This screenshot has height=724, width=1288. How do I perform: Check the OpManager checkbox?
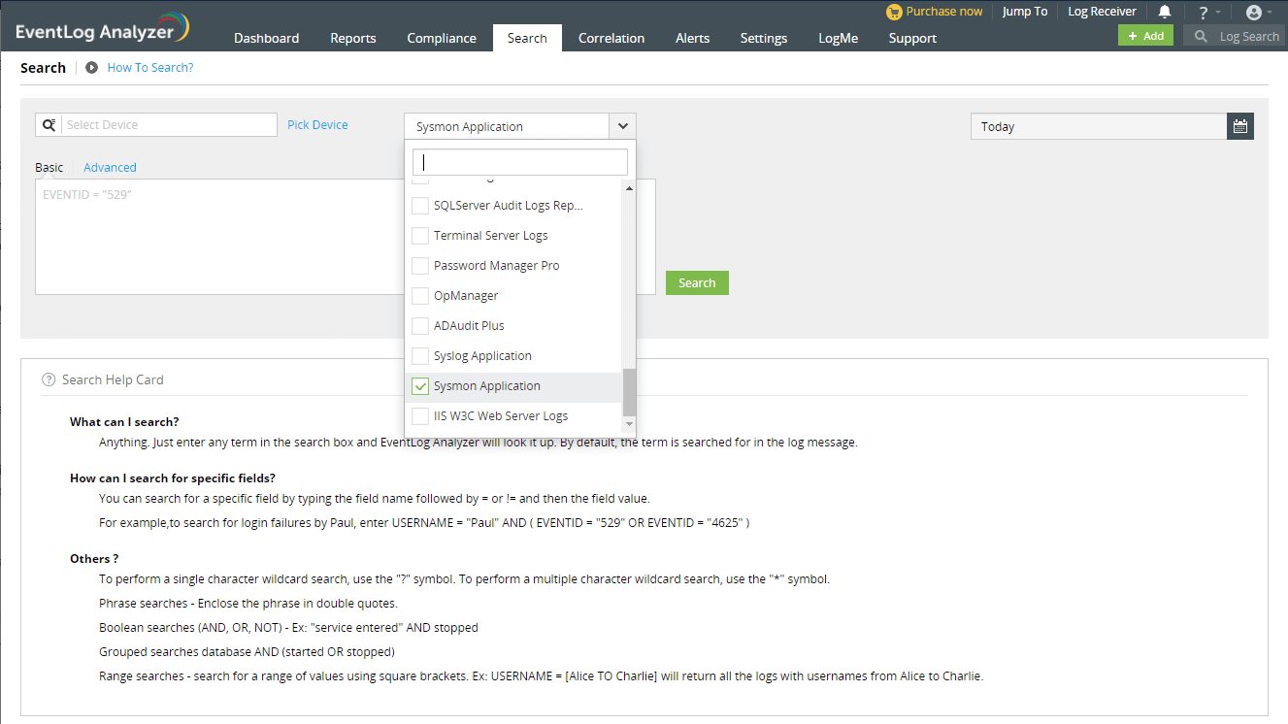[420, 296]
